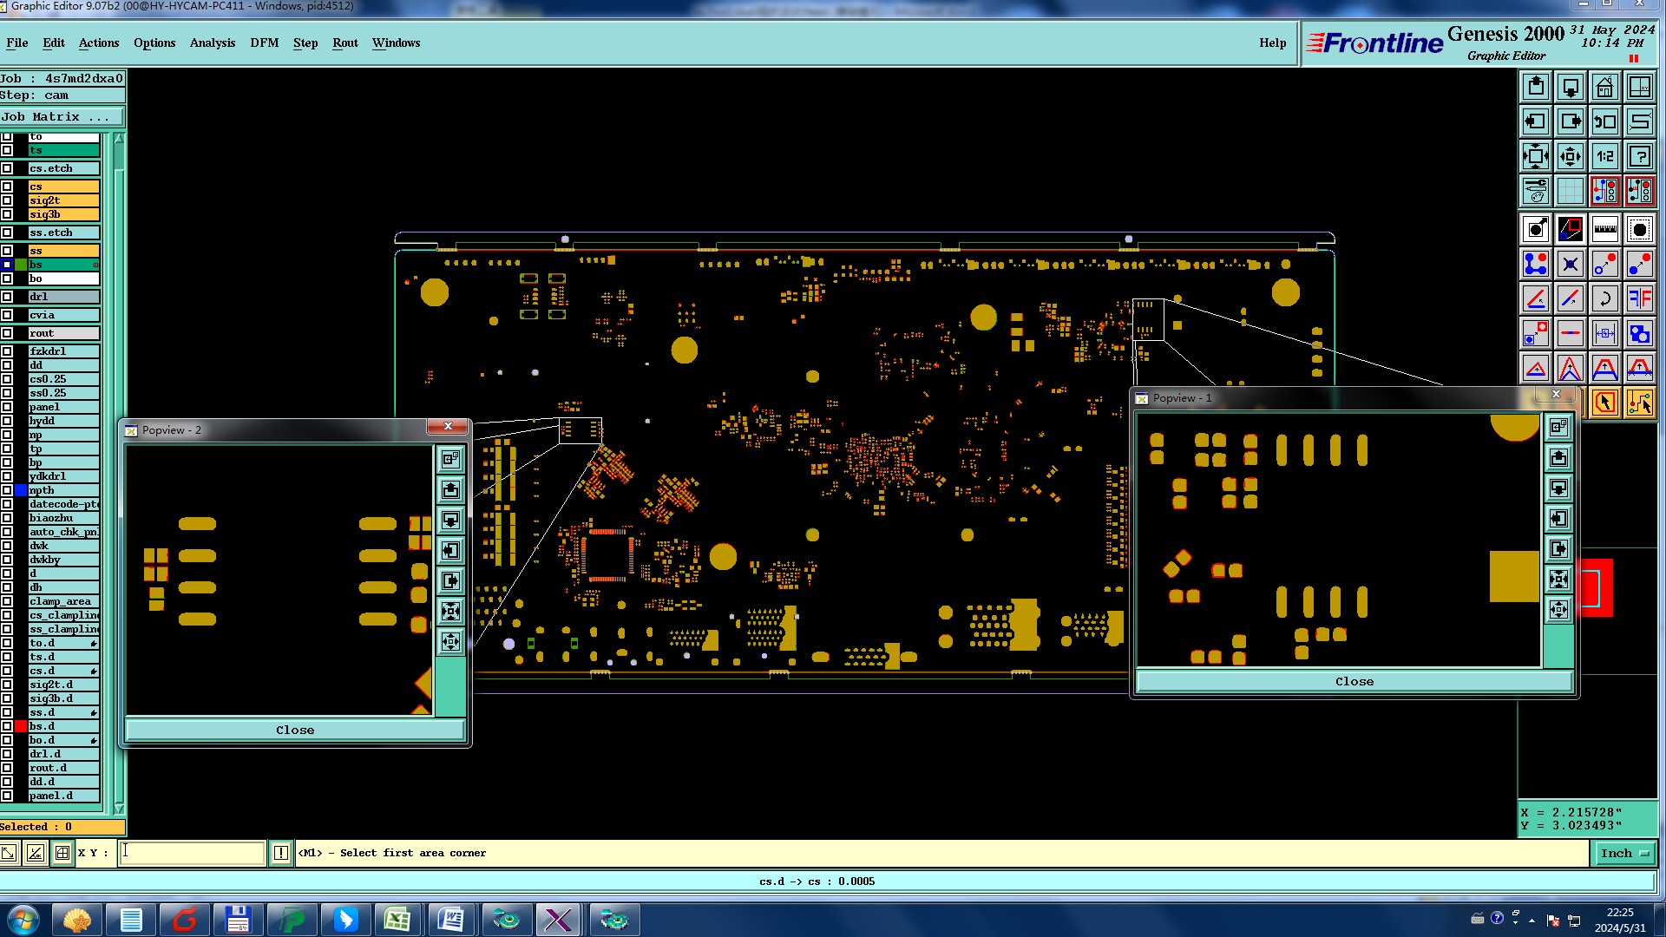Toggle checkbox for the rout layer

coord(7,333)
